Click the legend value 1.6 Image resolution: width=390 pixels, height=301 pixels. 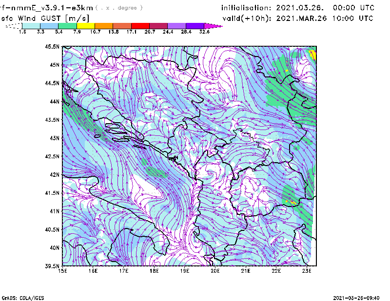coord(22,32)
